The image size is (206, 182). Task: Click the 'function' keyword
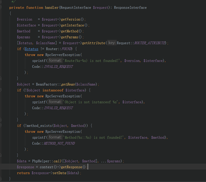pos(35,8)
